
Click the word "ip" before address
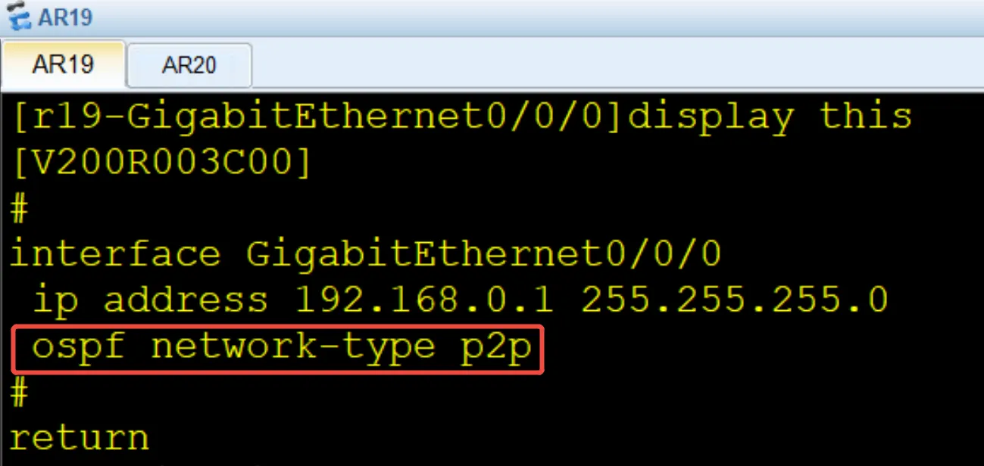point(55,300)
